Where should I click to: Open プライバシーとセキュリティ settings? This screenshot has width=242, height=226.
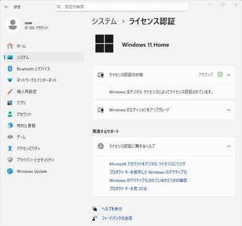(44, 159)
